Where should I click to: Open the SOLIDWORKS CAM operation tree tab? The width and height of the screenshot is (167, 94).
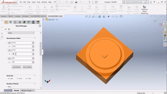(x=33, y=22)
